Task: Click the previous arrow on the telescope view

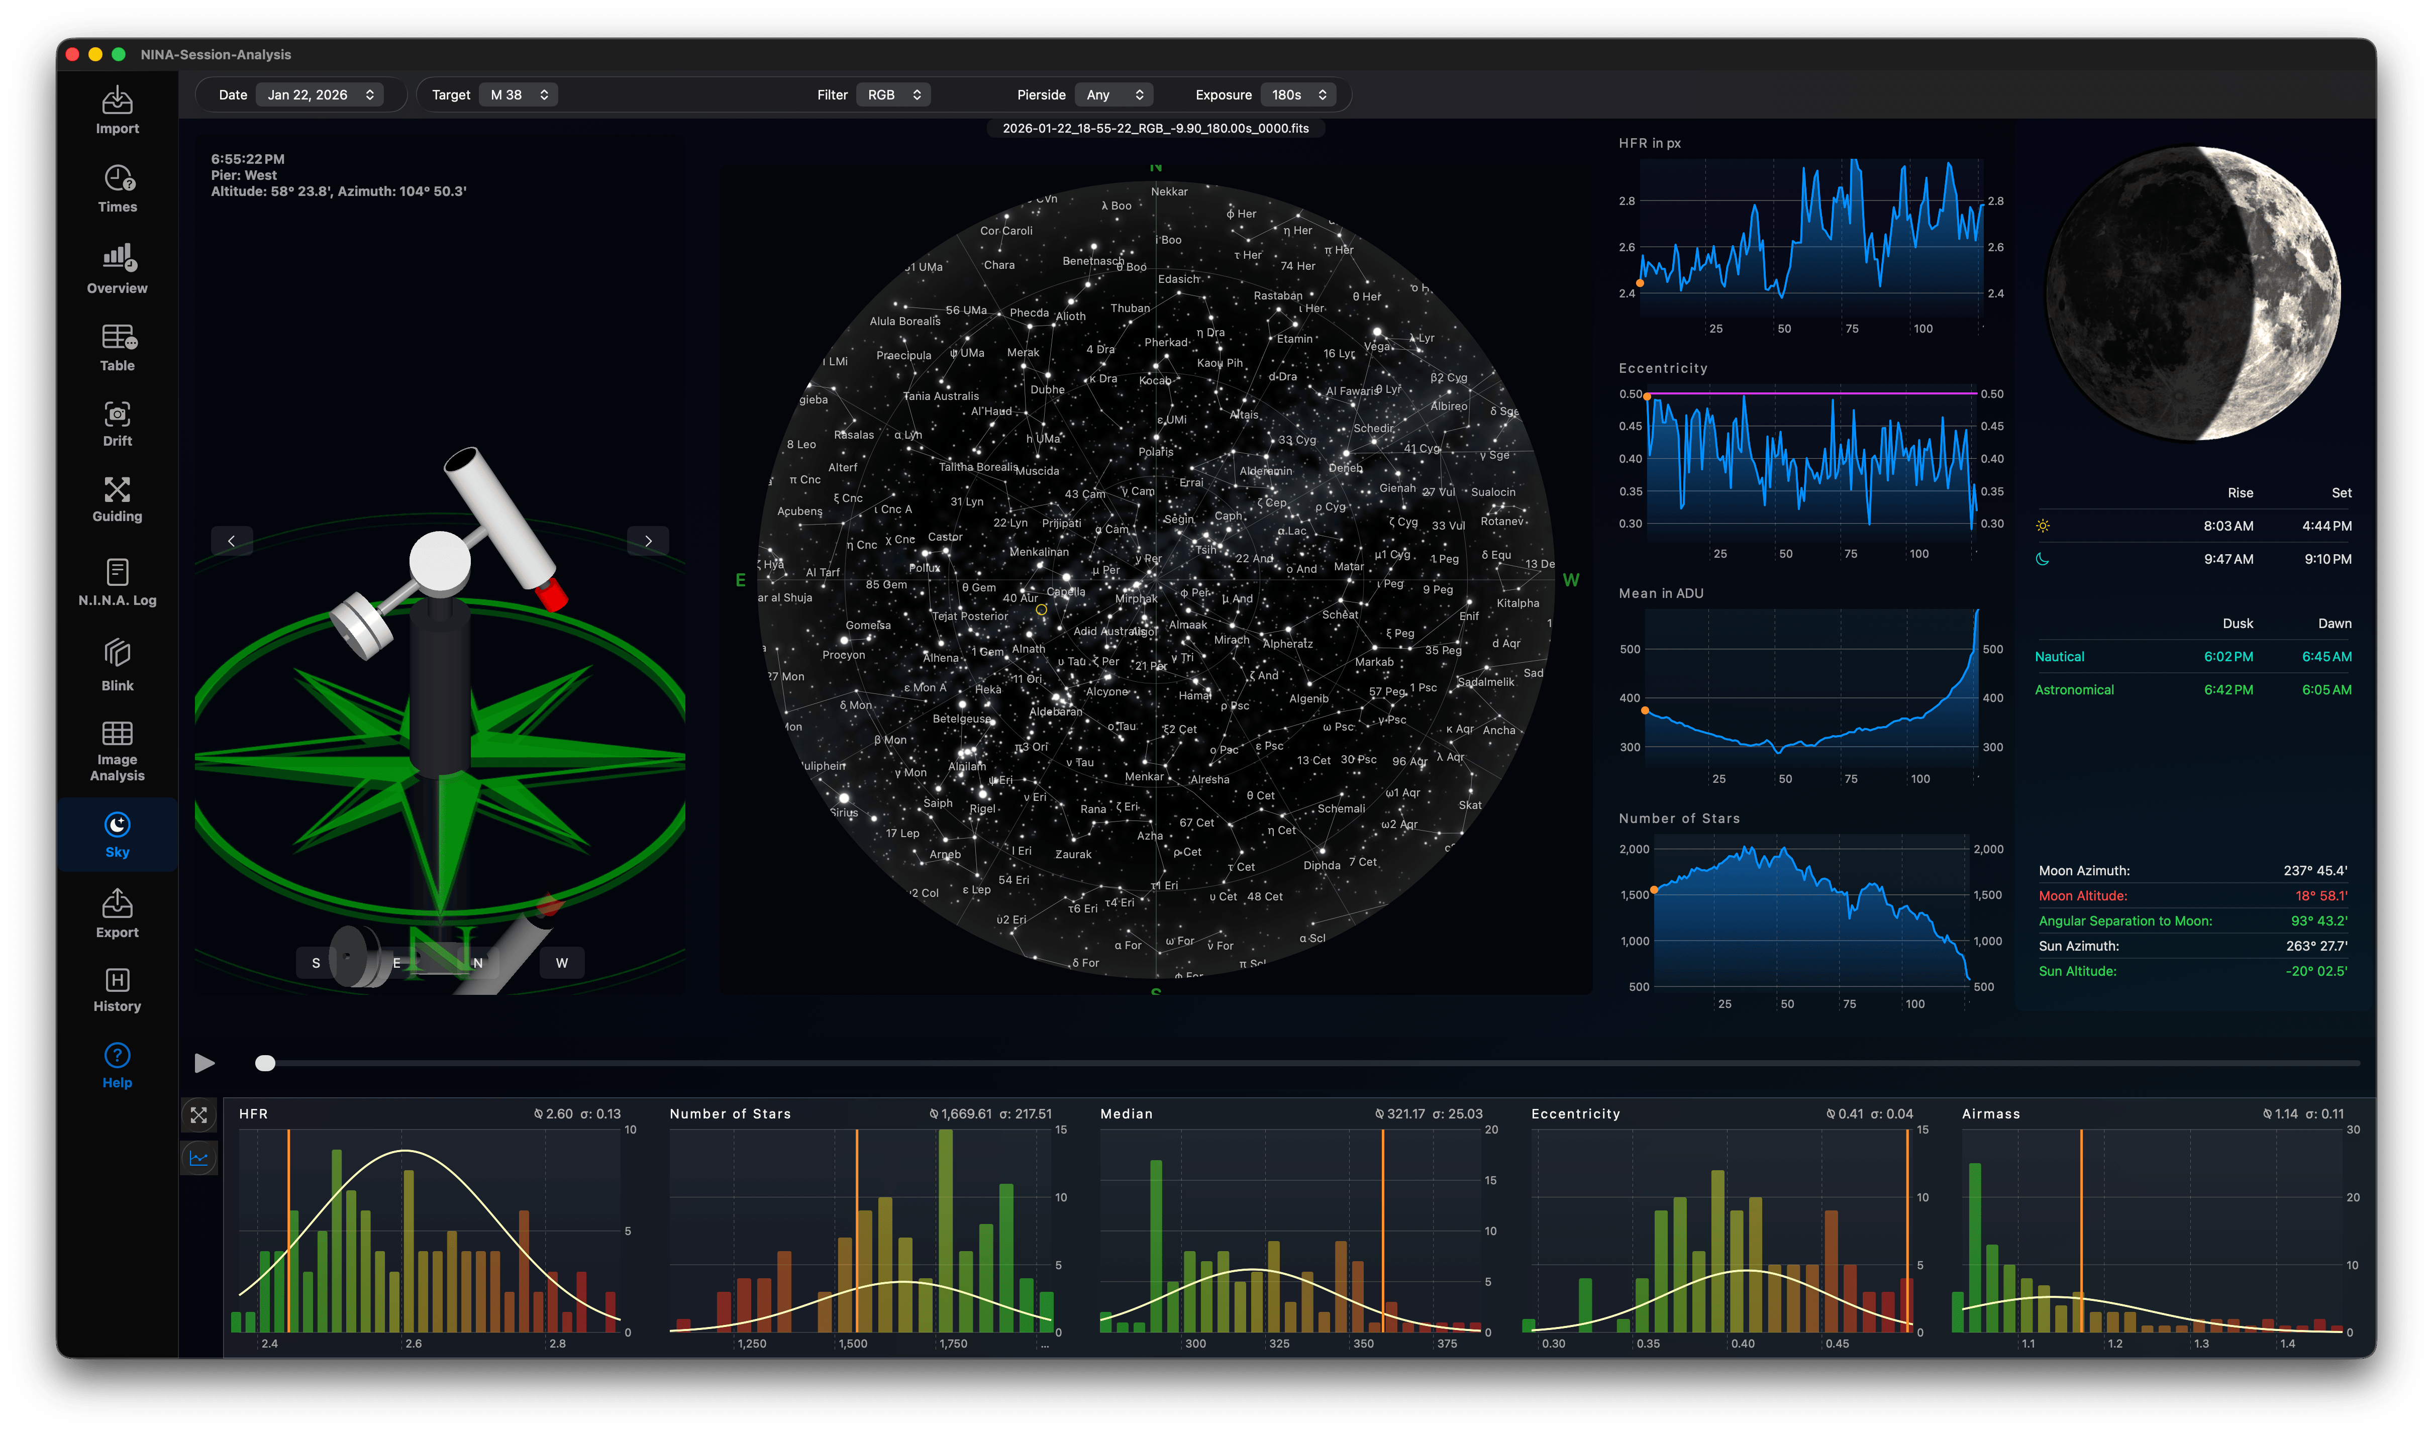Action: (232, 541)
